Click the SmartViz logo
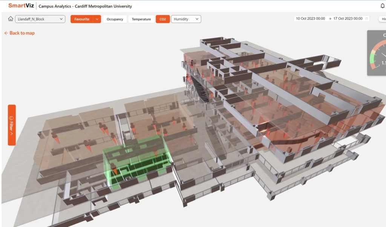 point(21,6)
